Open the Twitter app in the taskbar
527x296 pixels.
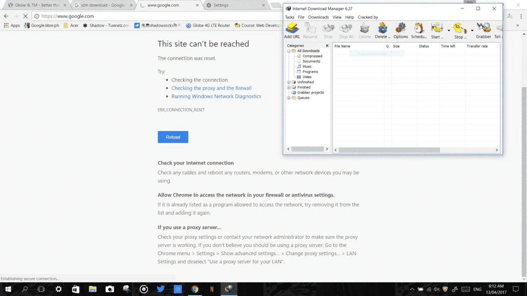(161, 289)
